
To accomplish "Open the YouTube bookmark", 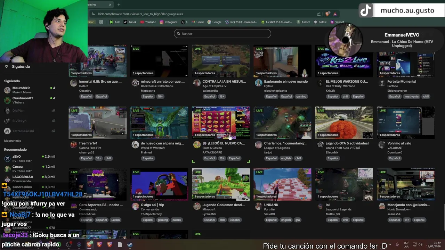I will coord(148,22).
